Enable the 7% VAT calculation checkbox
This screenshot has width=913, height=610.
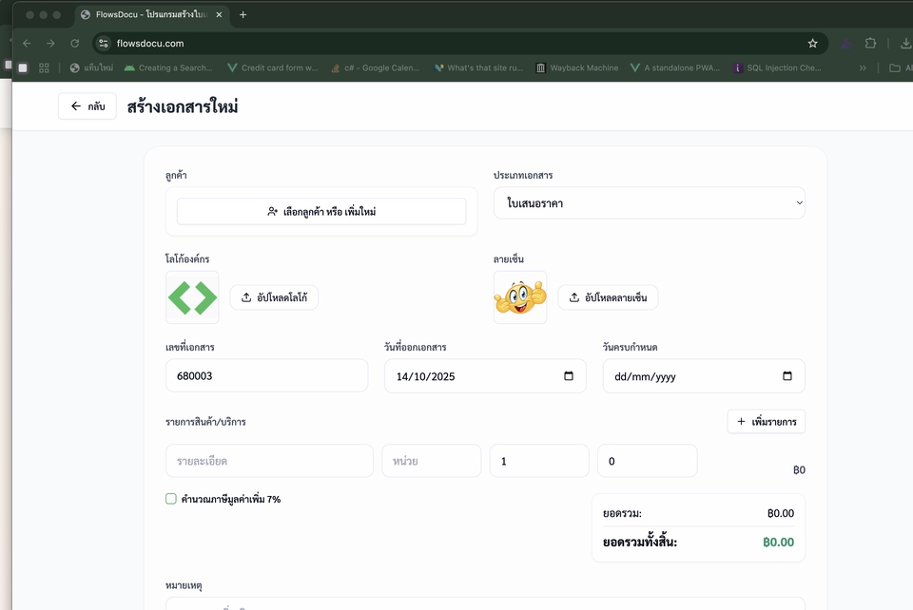[x=171, y=499]
